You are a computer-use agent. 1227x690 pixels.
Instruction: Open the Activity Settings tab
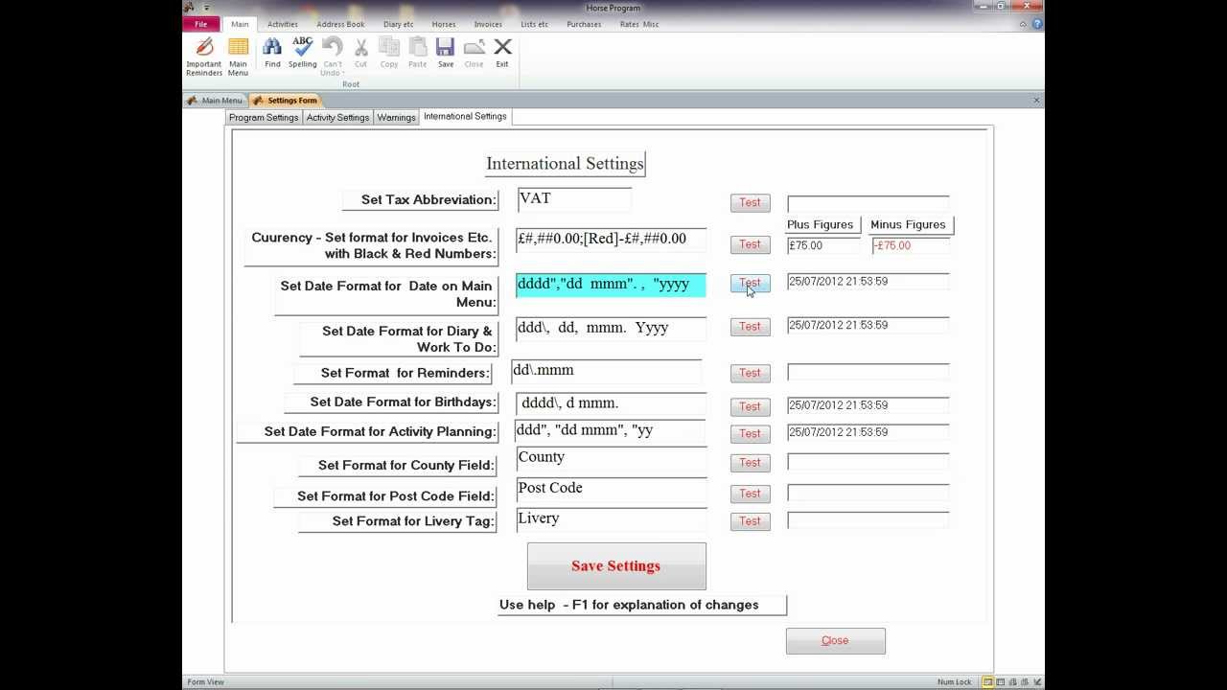click(x=337, y=118)
